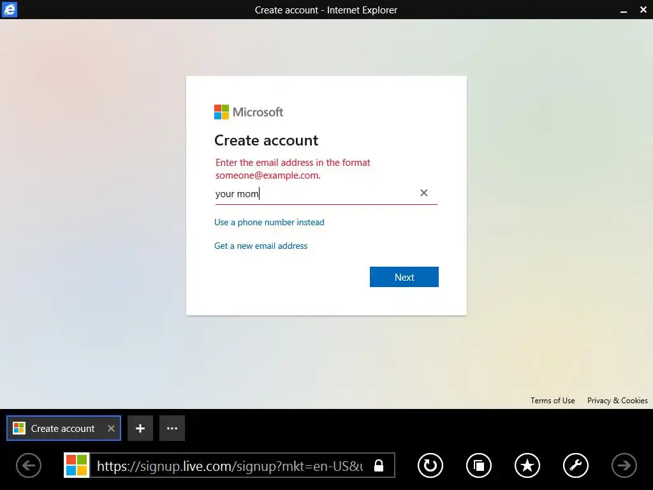
Task: Clear the email field with the X
Action: click(424, 193)
